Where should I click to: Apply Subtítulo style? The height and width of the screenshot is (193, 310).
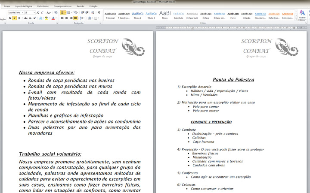coord(179,15)
